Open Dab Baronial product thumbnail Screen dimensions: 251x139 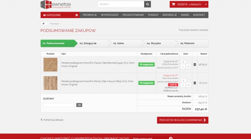(51, 65)
